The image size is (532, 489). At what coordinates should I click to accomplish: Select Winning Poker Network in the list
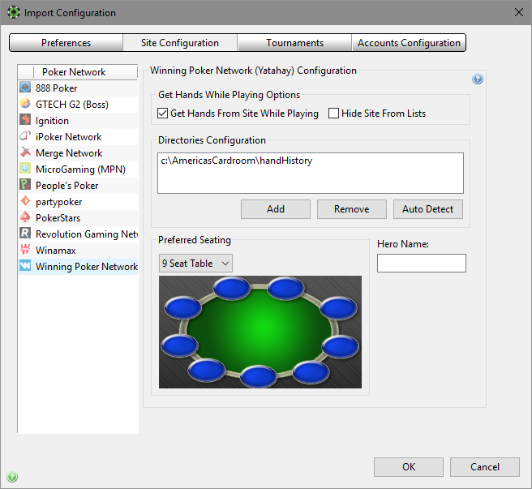(x=78, y=266)
